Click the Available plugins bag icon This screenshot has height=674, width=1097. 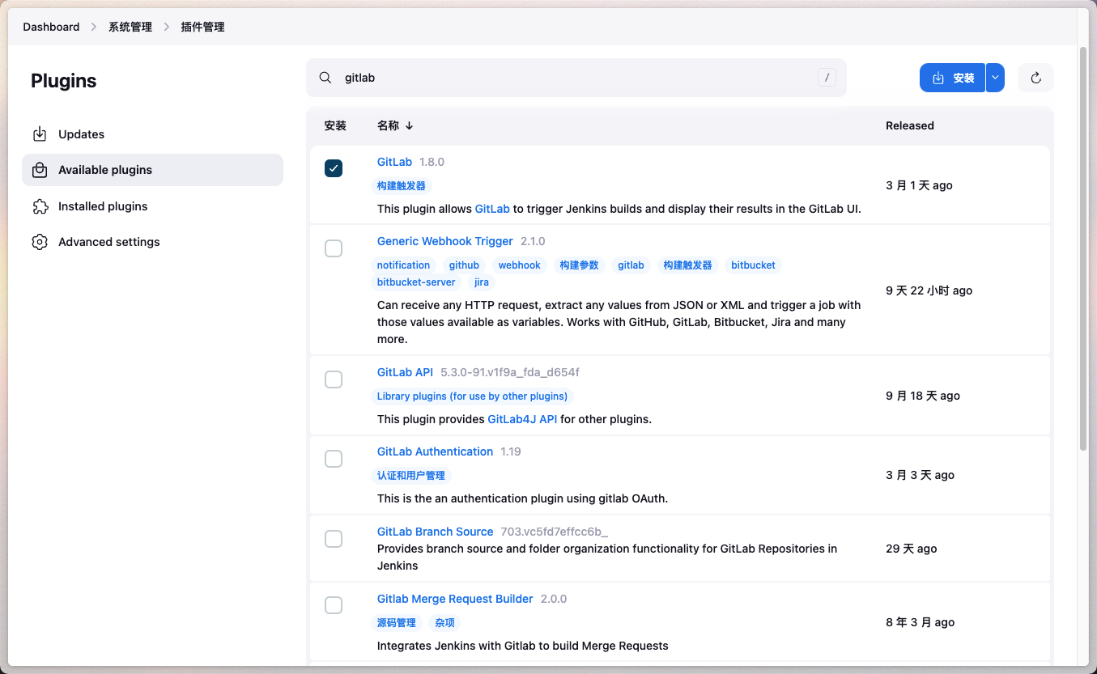click(40, 170)
